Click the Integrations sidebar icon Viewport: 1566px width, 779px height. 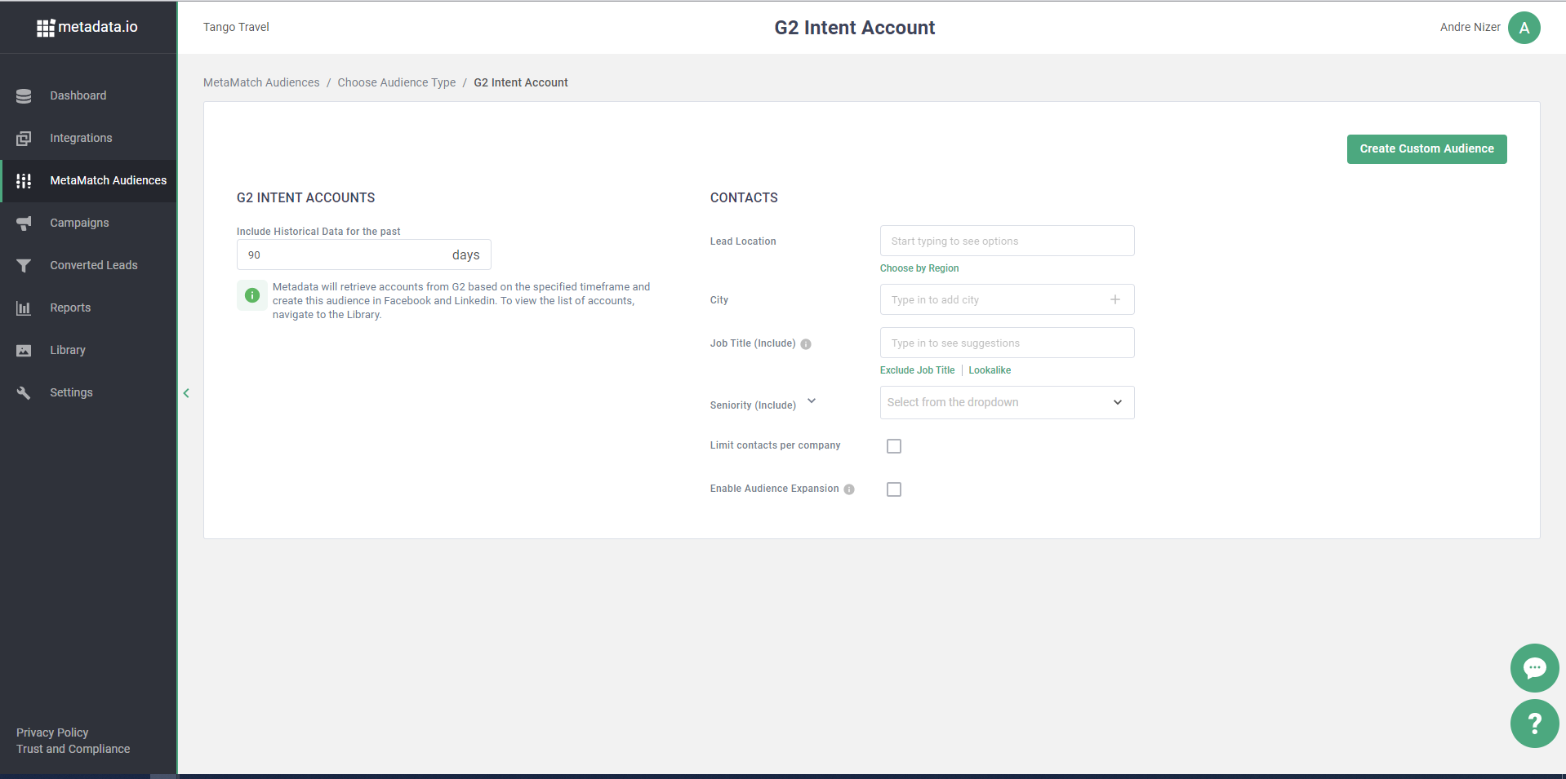tap(24, 139)
